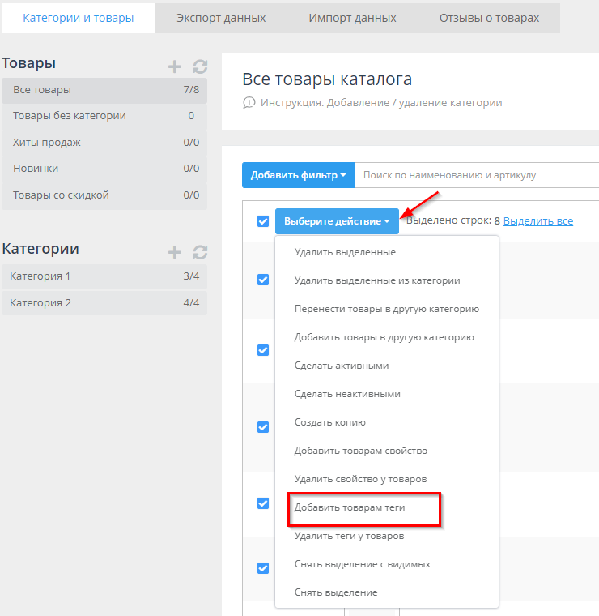The width and height of the screenshot is (599, 616).
Task: Choose Добавить товарам теги from the menu
Action: [350, 507]
